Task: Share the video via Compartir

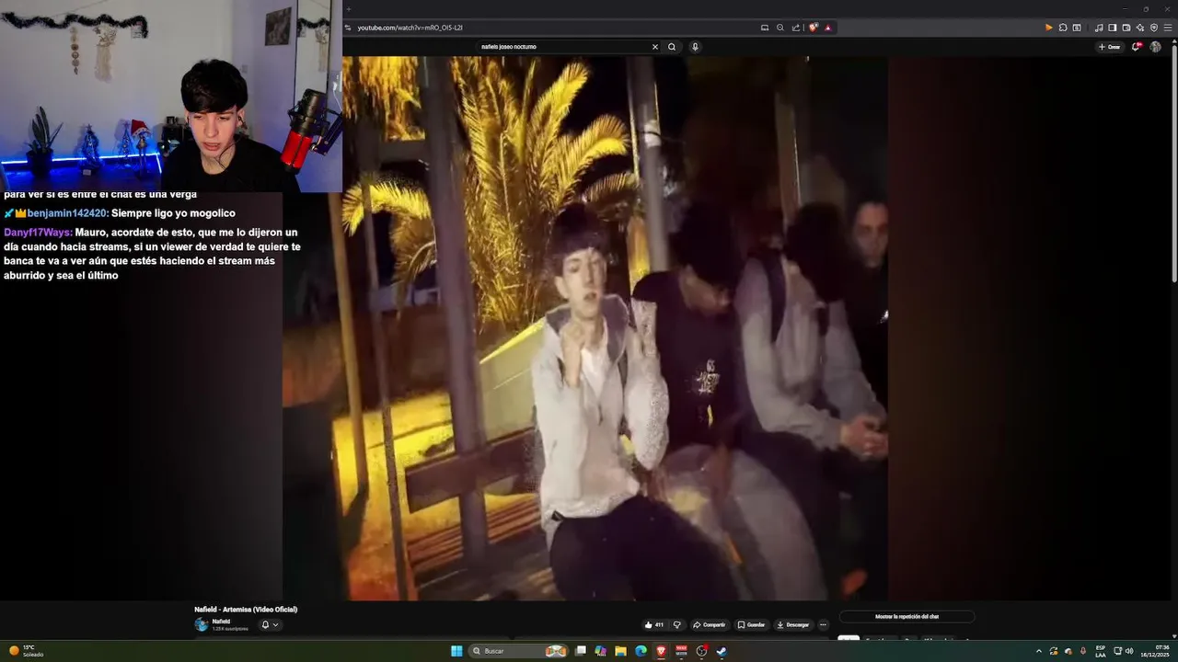Action: coord(709,624)
